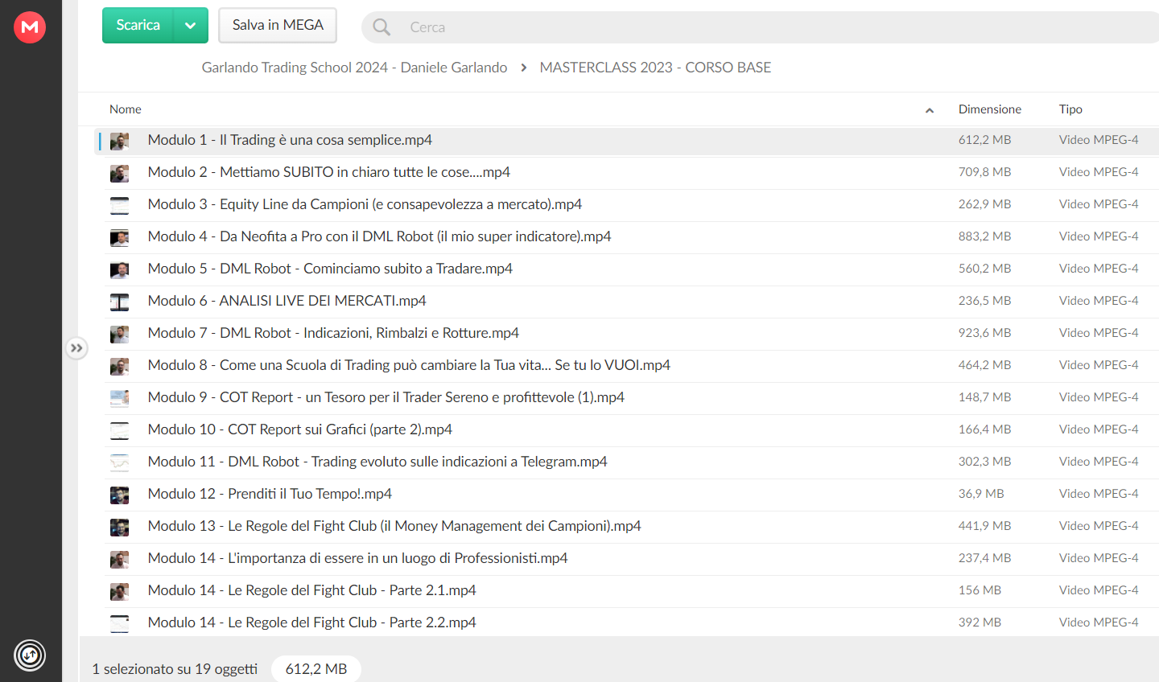Open Scarica dropdown arrow
Image resolution: width=1159 pixels, height=682 pixels.
(x=191, y=26)
